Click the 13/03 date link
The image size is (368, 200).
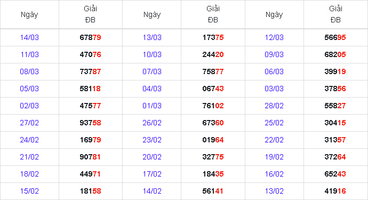(152, 37)
